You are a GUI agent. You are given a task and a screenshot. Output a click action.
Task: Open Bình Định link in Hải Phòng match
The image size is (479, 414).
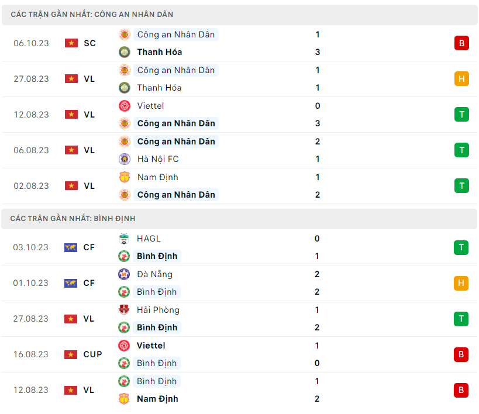pos(157,327)
